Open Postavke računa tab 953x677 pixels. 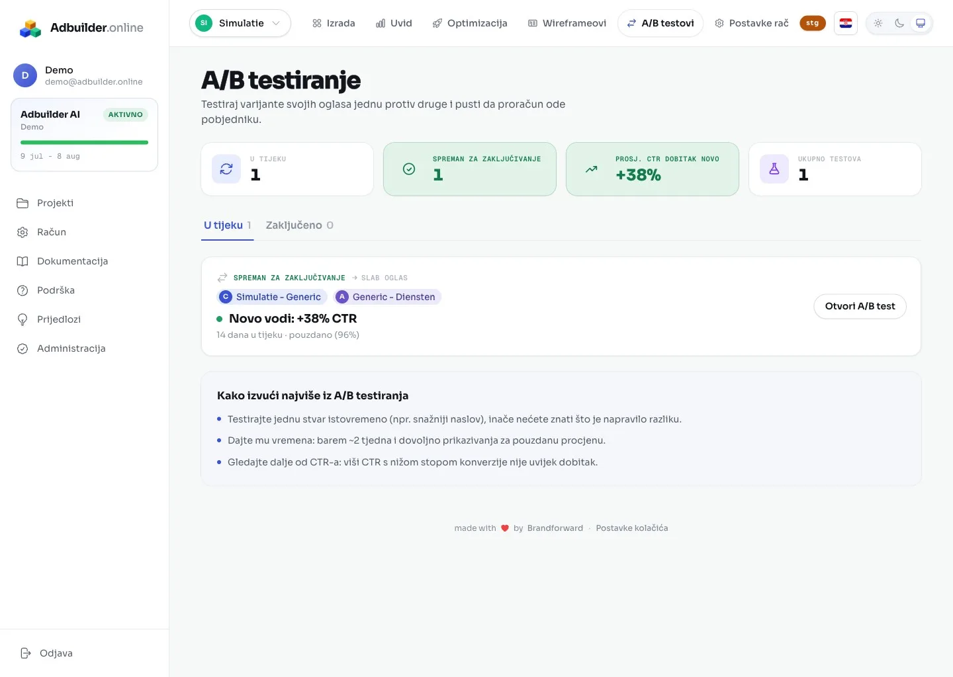point(752,23)
